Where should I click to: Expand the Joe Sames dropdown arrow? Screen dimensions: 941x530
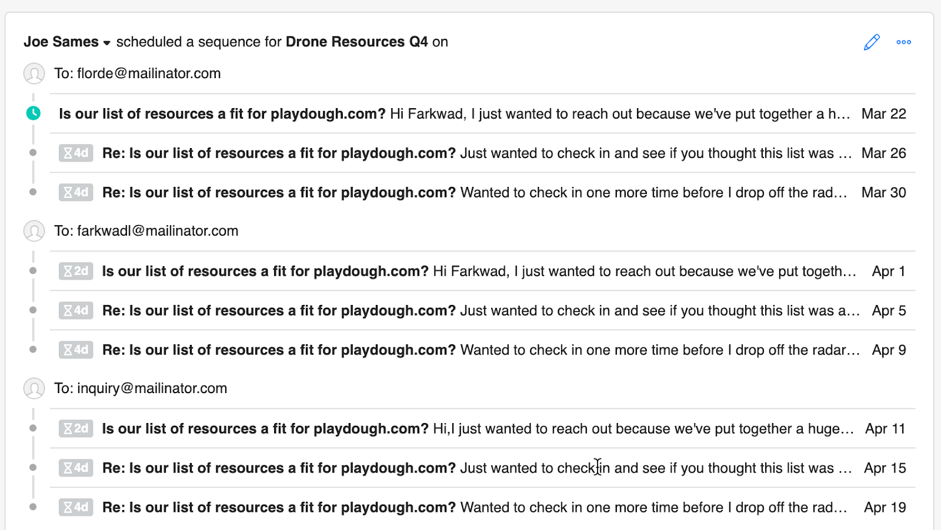point(106,43)
